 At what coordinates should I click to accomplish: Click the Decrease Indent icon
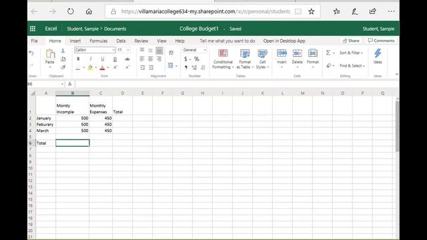coord(142,67)
